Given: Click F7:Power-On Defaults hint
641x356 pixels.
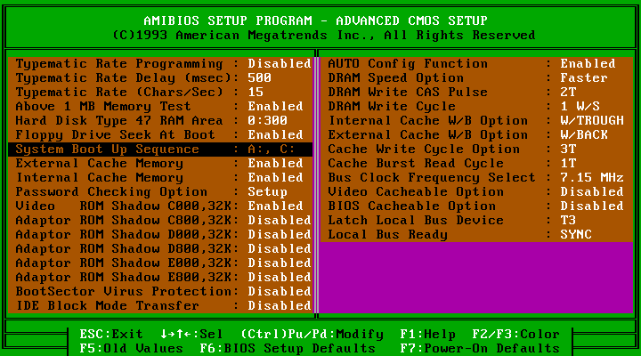Looking at the screenshot, I should click(479, 349).
